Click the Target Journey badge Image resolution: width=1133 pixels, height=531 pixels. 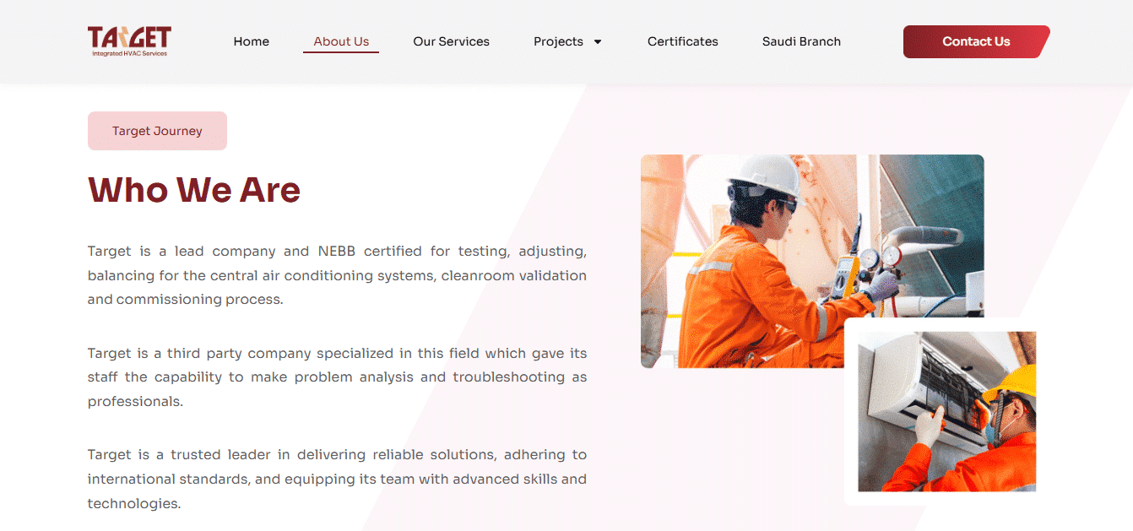[157, 131]
